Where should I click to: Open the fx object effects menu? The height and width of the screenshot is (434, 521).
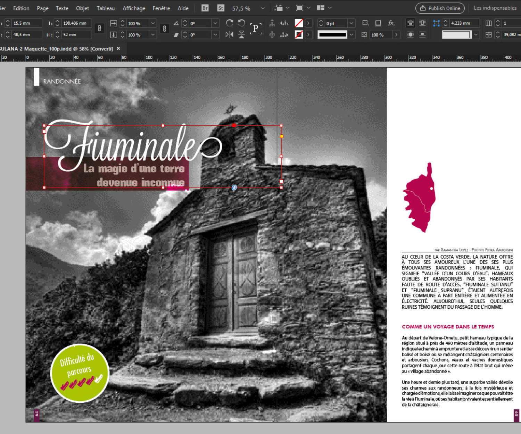pos(391,23)
